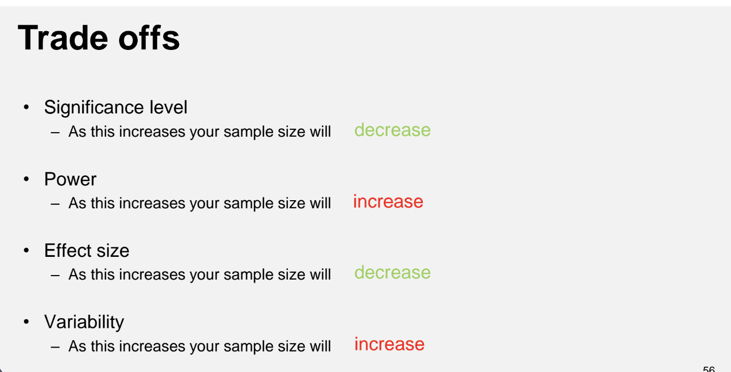Click the sample size sentence under Effect size

(x=199, y=274)
